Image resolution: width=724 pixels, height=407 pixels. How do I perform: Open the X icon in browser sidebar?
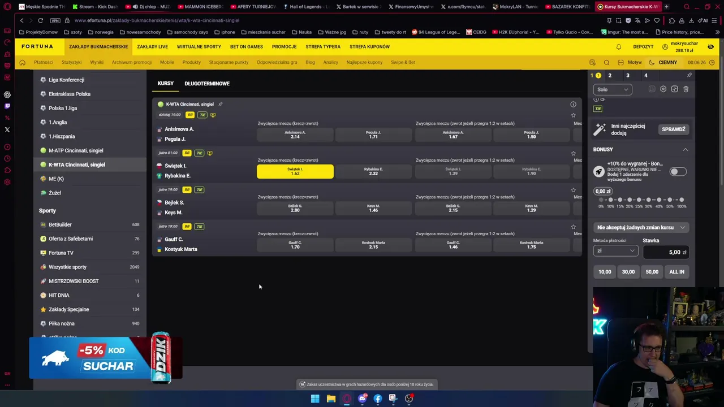7,129
